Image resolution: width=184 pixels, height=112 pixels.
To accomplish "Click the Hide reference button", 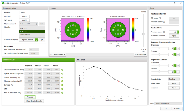I will tap(59, 54).
